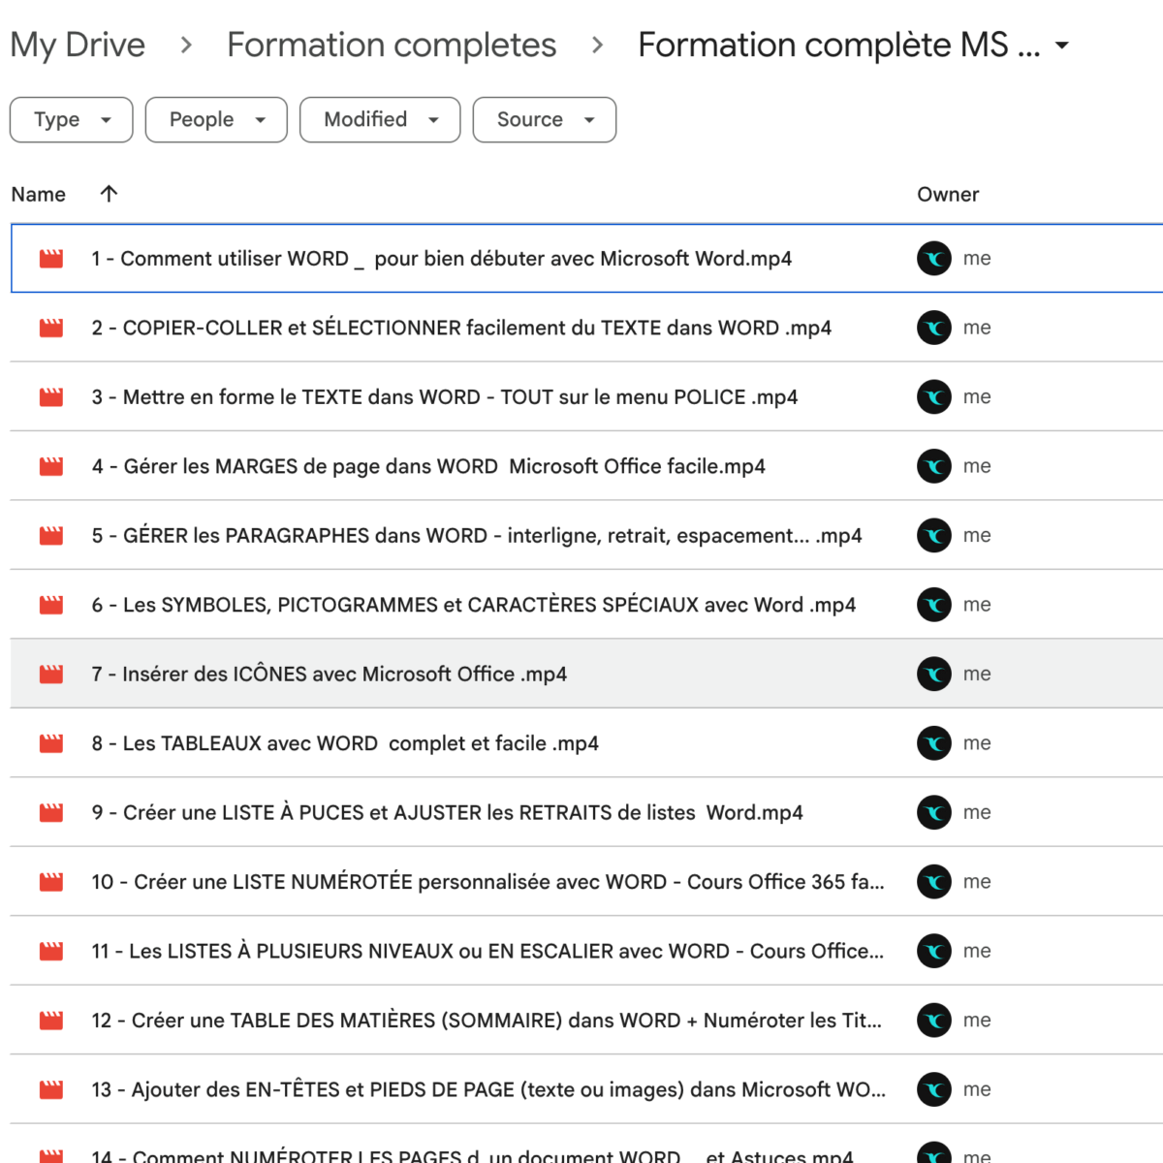1163x1163 pixels.
Task: Open the Type filter dropdown
Action: [72, 119]
